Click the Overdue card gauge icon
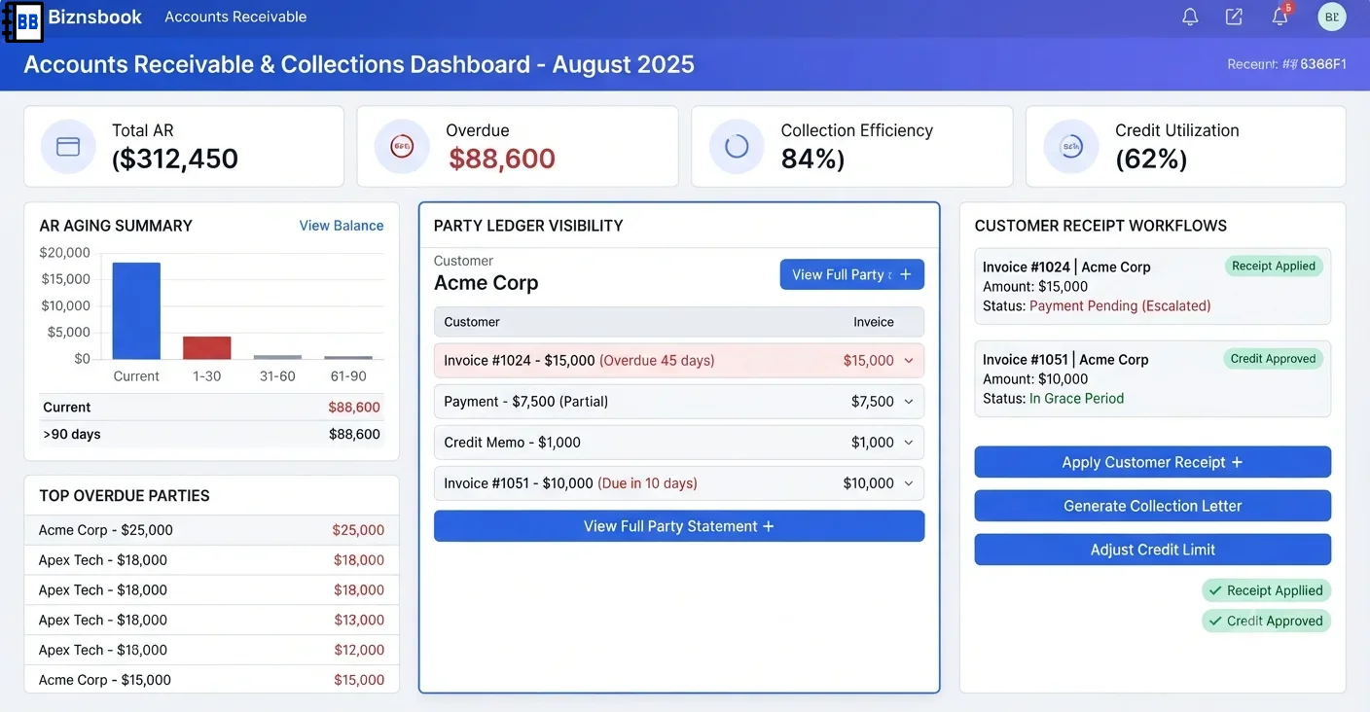1370x712 pixels. 402,147
